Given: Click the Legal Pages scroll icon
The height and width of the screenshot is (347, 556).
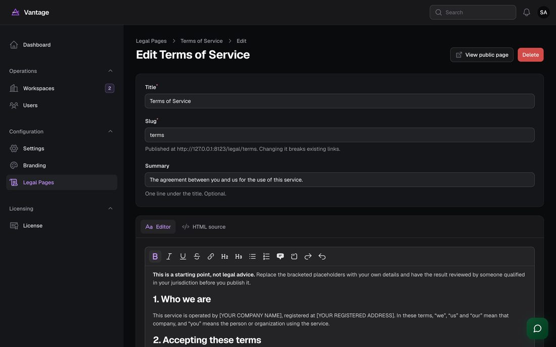Looking at the screenshot, I should point(14,183).
